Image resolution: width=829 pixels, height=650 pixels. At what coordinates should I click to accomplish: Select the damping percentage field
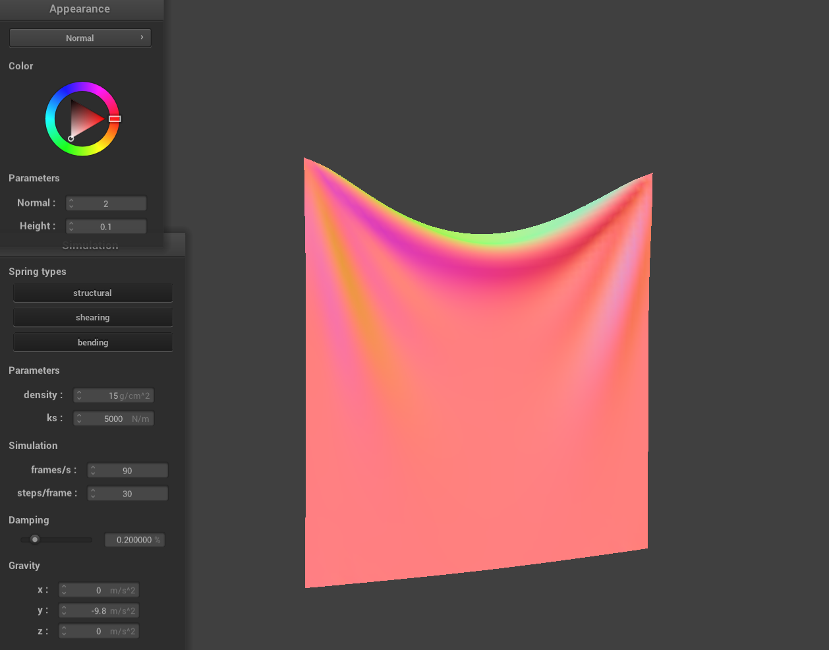(134, 540)
